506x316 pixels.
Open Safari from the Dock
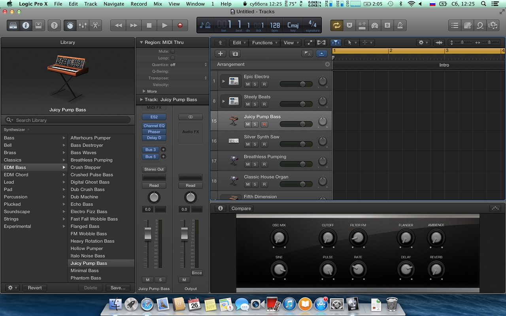click(x=147, y=304)
